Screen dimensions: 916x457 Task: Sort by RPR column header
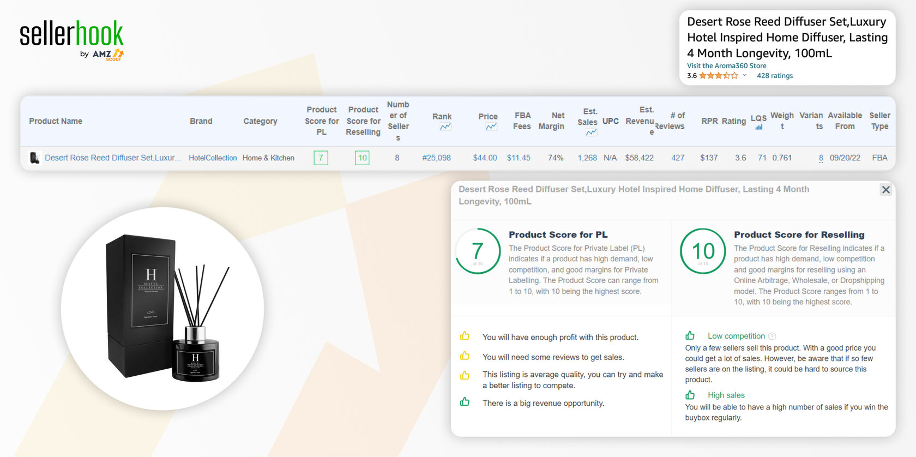coord(709,121)
